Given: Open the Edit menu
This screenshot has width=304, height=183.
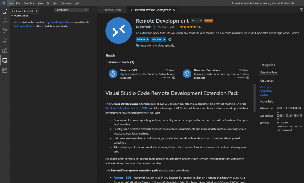Looking at the screenshot, I should point(18,3).
